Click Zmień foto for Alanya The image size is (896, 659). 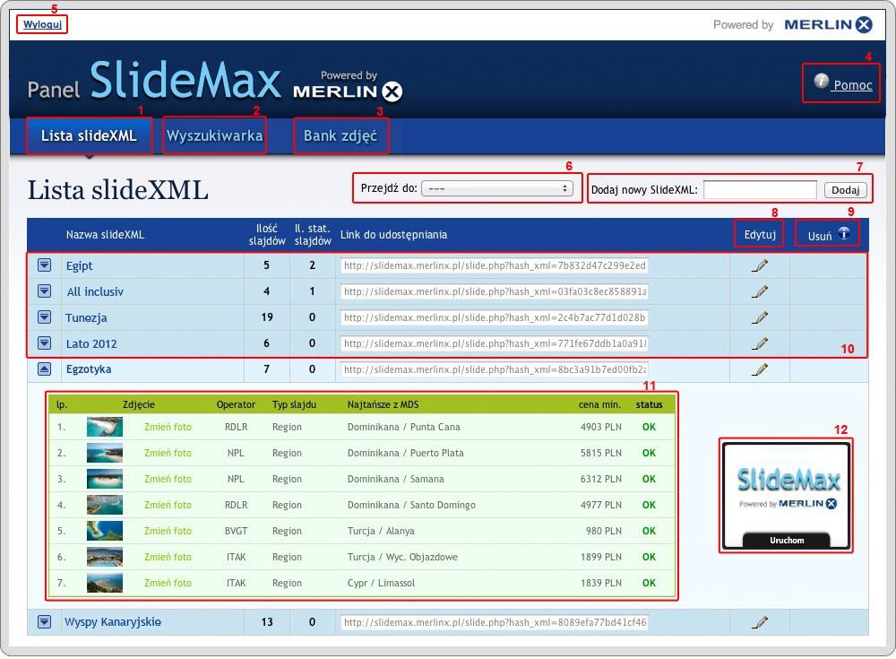[x=168, y=531]
